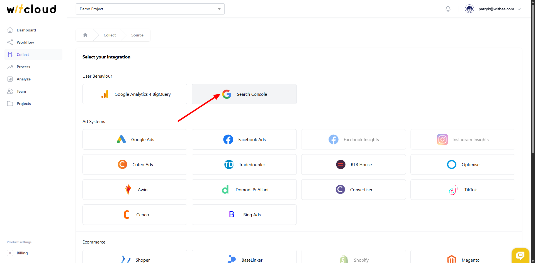Click the user avatar icon
Screen dimensions: 535x263
[470, 9]
